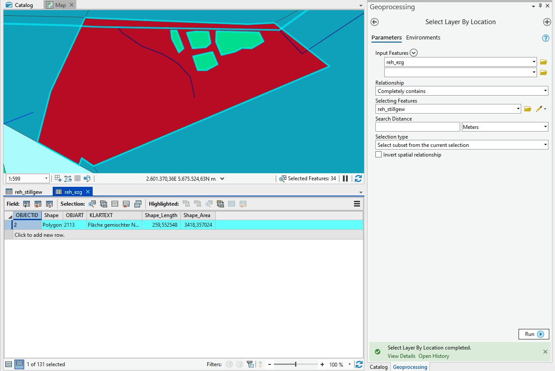The height and width of the screenshot is (371, 555).
Task: Refresh the map view
Action: 358,178
